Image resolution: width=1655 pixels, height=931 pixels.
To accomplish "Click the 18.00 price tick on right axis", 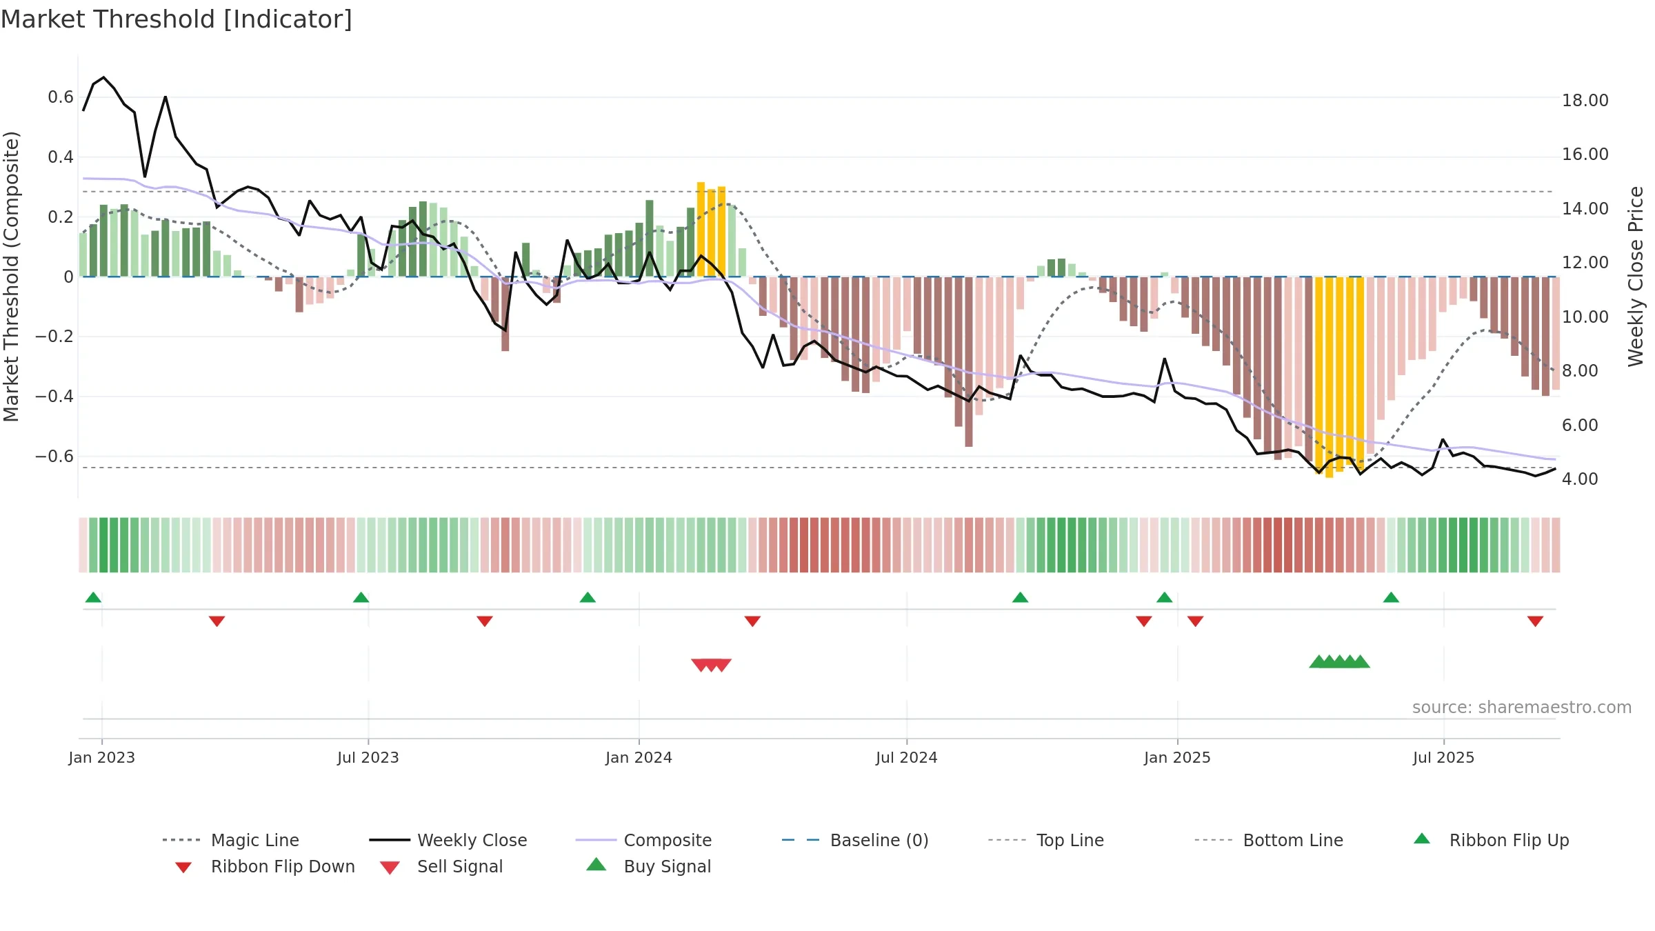I will pyautogui.click(x=1585, y=101).
